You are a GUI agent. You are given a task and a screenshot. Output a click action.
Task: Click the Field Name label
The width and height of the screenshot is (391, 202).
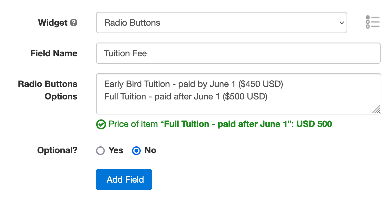coord(54,53)
